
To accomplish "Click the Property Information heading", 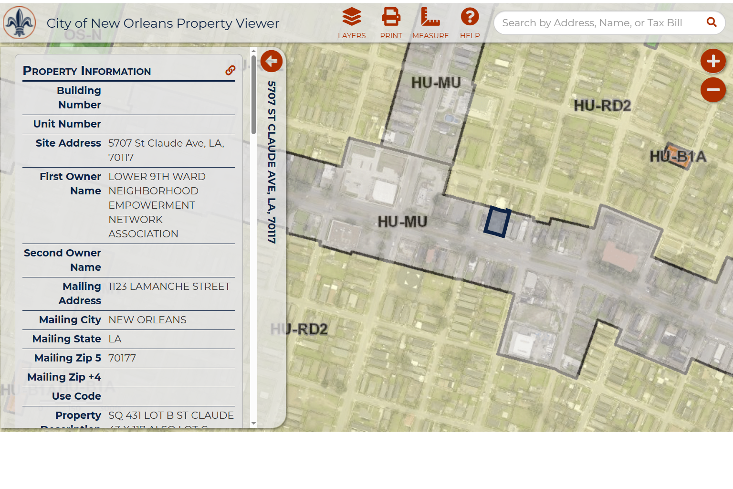I will (87, 71).
